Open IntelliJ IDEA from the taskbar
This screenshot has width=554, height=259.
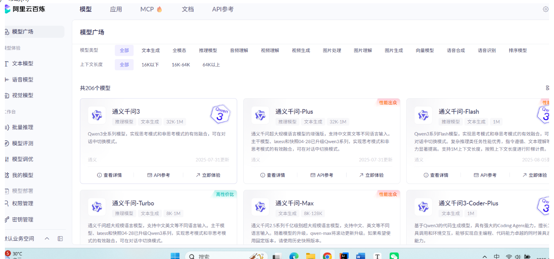click(x=344, y=256)
